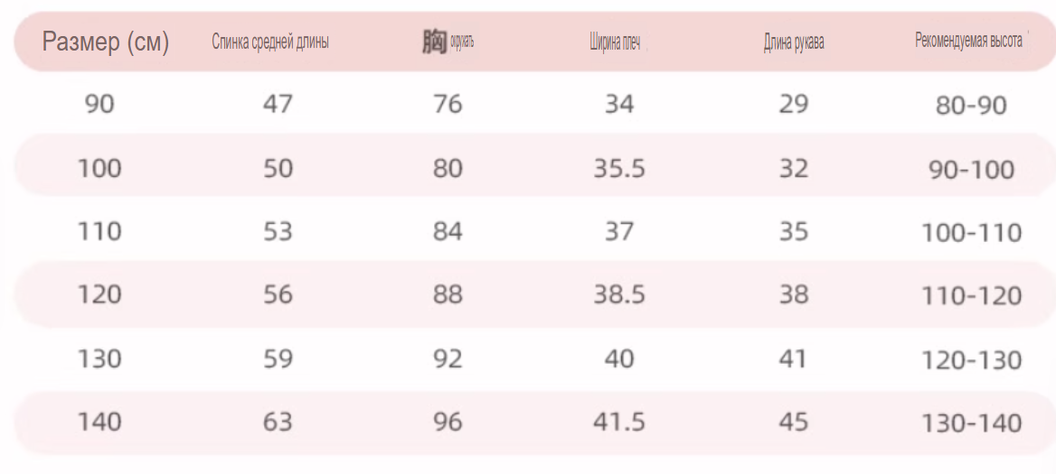
Task: Select shoulder width value 41.5
Action: pyautogui.click(x=619, y=423)
